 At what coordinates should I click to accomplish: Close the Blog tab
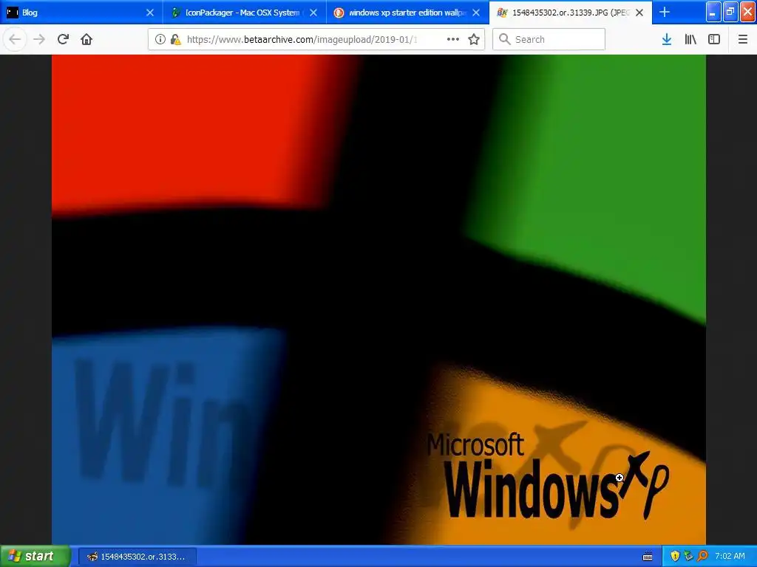150,13
